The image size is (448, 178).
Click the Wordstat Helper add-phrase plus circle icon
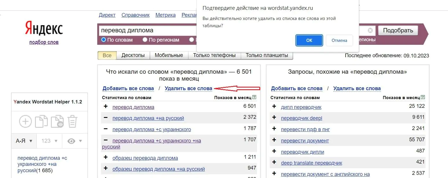pos(25,121)
